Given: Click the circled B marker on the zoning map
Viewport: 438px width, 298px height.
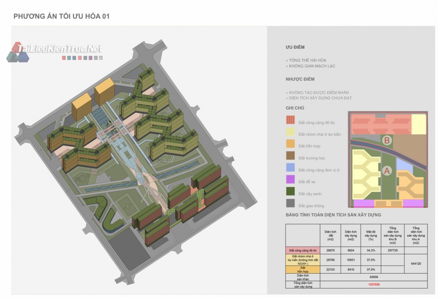Looking at the screenshot, I should pos(387,141).
